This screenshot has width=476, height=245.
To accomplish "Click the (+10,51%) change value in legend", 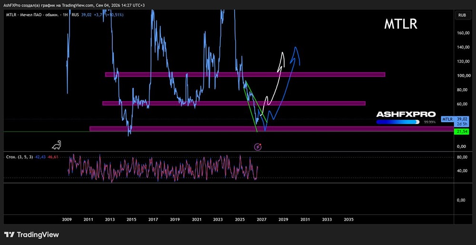I will [115, 15].
